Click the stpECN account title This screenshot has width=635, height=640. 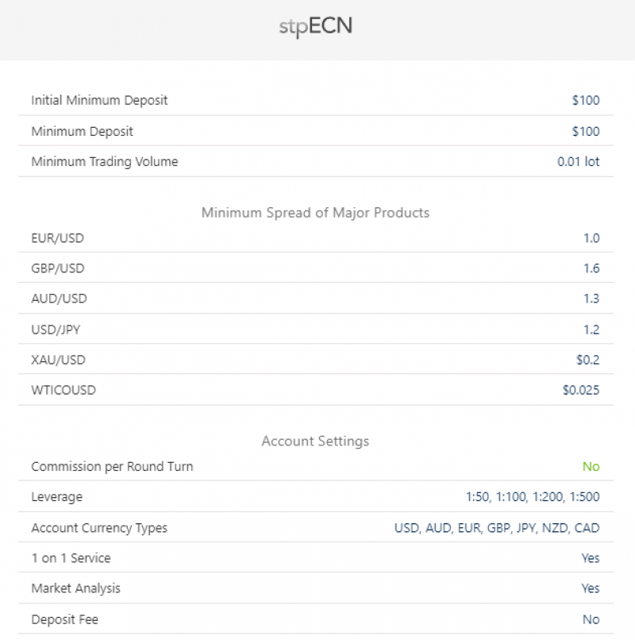tap(315, 26)
